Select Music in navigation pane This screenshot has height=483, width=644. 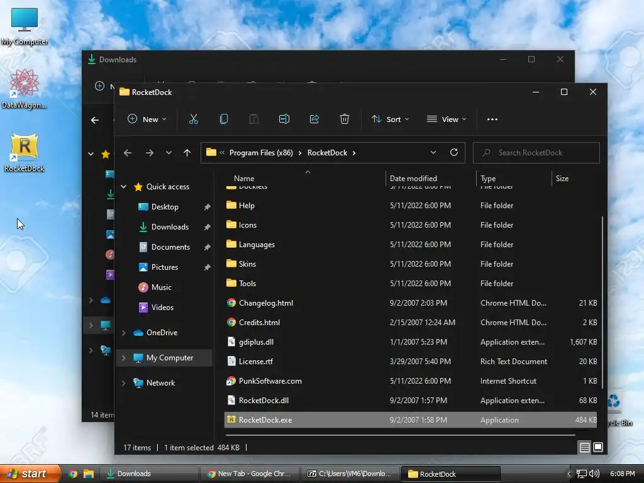(x=161, y=287)
